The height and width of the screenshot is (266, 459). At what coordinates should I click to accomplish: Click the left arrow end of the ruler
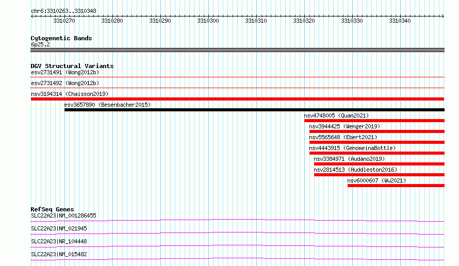tap(32, 16)
